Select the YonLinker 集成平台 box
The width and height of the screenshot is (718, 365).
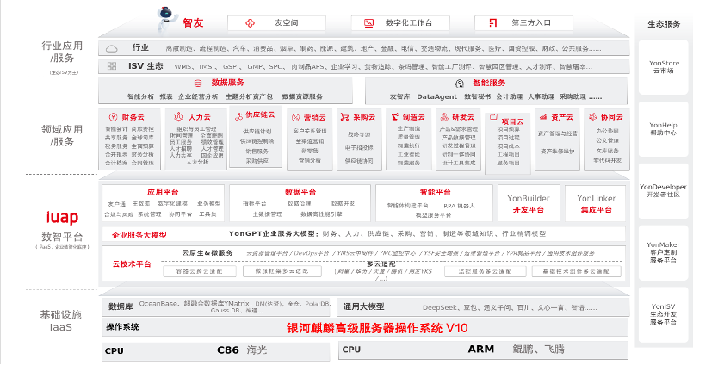point(595,203)
